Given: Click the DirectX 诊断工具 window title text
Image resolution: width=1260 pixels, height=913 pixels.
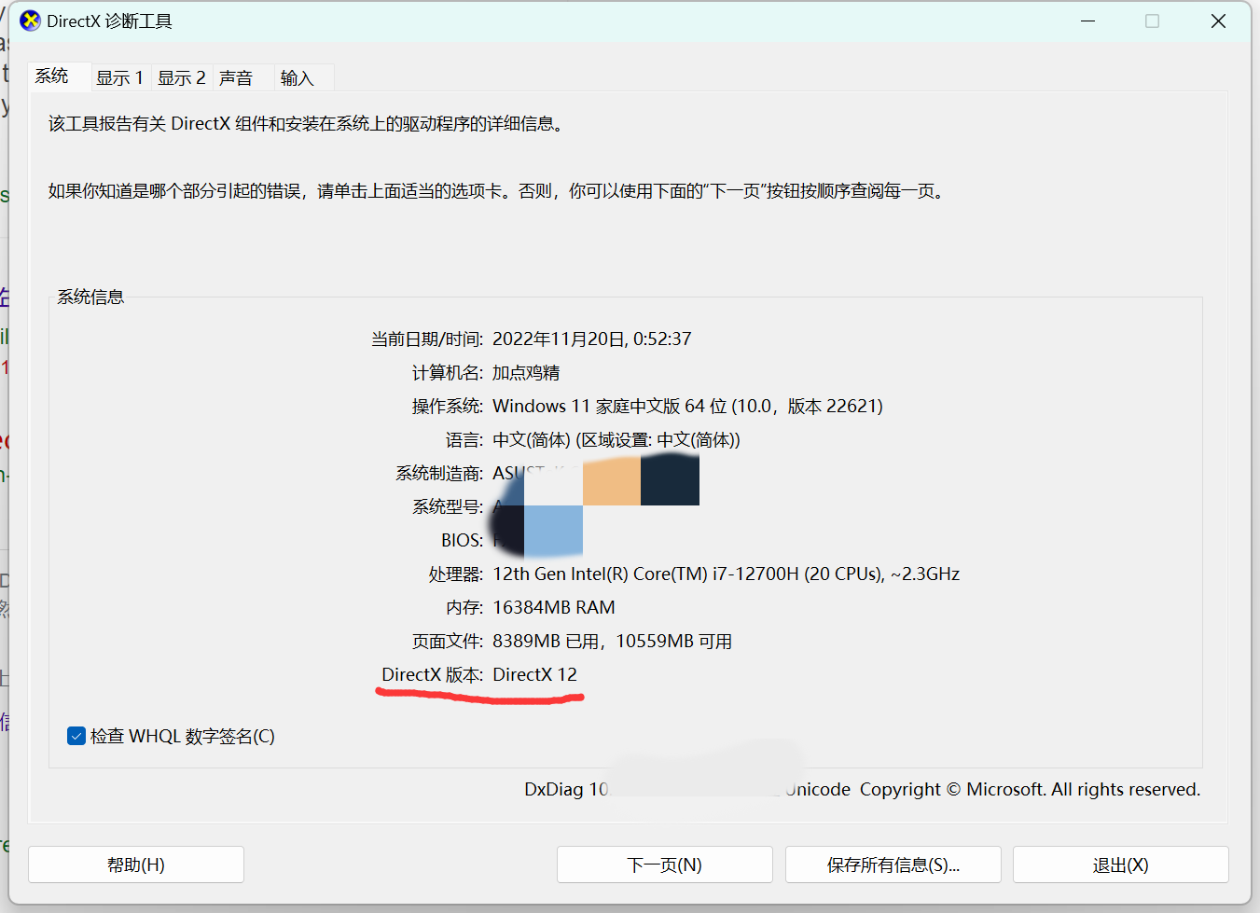Looking at the screenshot, I should tap(109, 21).
